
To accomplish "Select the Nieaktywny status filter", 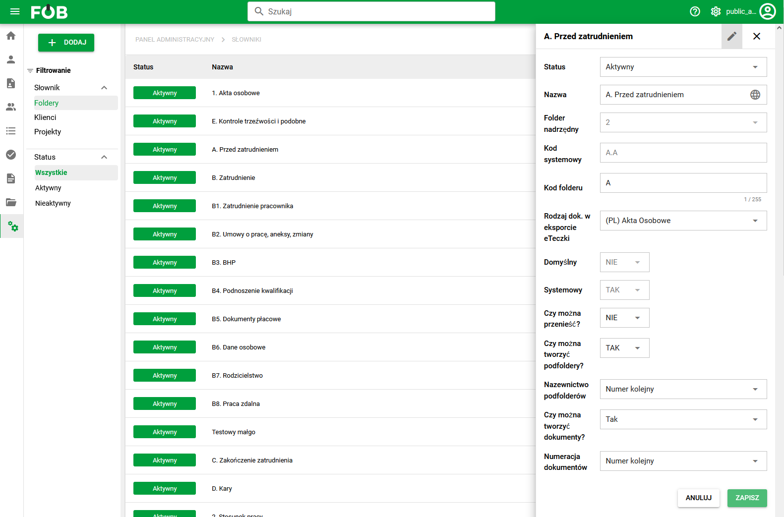I will [x=53, y=203].
